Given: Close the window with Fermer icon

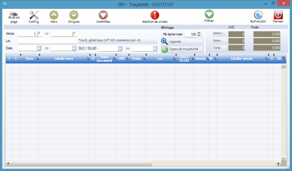Looking at the screenshot, I should pyautogui.click(x=278, y=15).
